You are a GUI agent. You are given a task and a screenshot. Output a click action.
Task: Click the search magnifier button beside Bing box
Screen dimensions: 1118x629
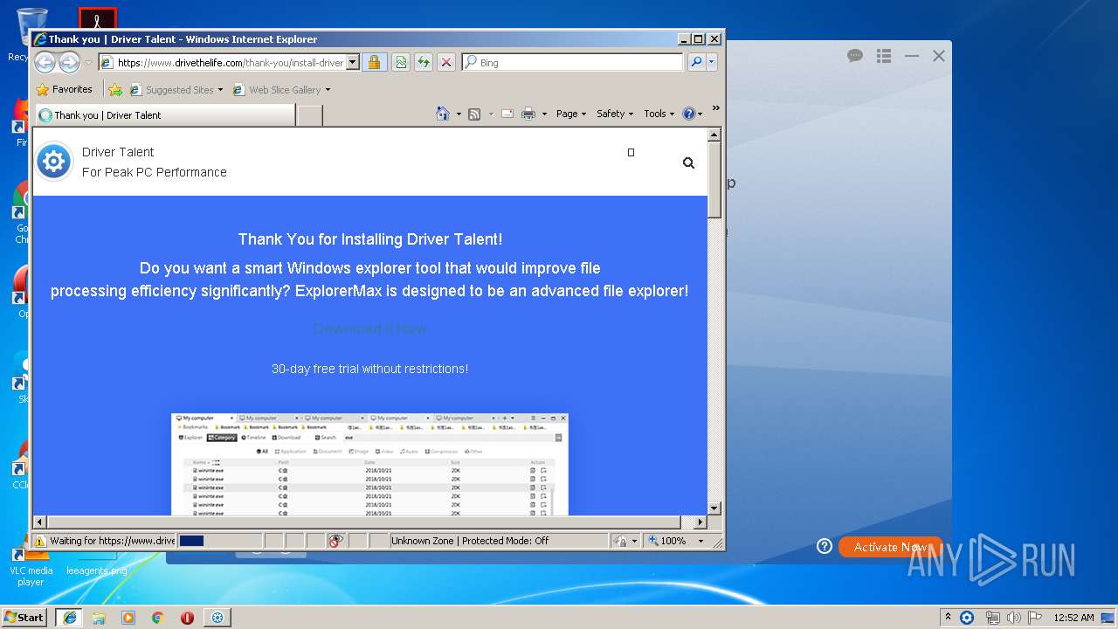pyautogui.click(x=696, y=63)
